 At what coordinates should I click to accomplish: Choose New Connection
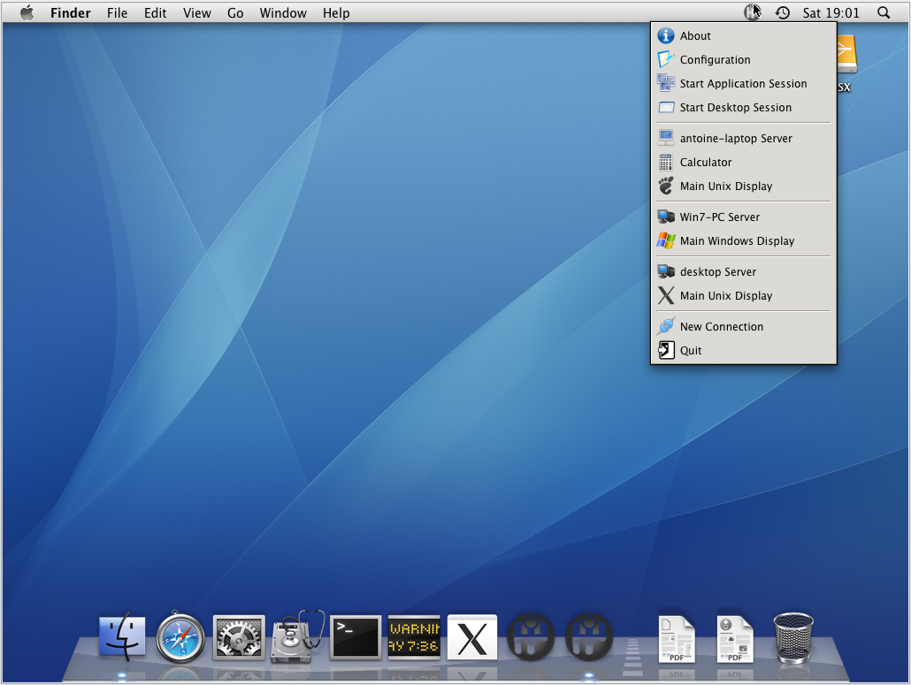tap(744, 326)
